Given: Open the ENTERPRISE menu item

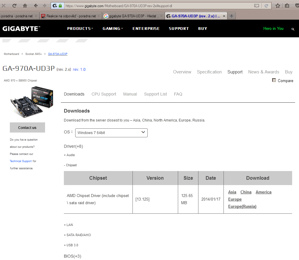Looking at the screenshot, I should 146,29.
